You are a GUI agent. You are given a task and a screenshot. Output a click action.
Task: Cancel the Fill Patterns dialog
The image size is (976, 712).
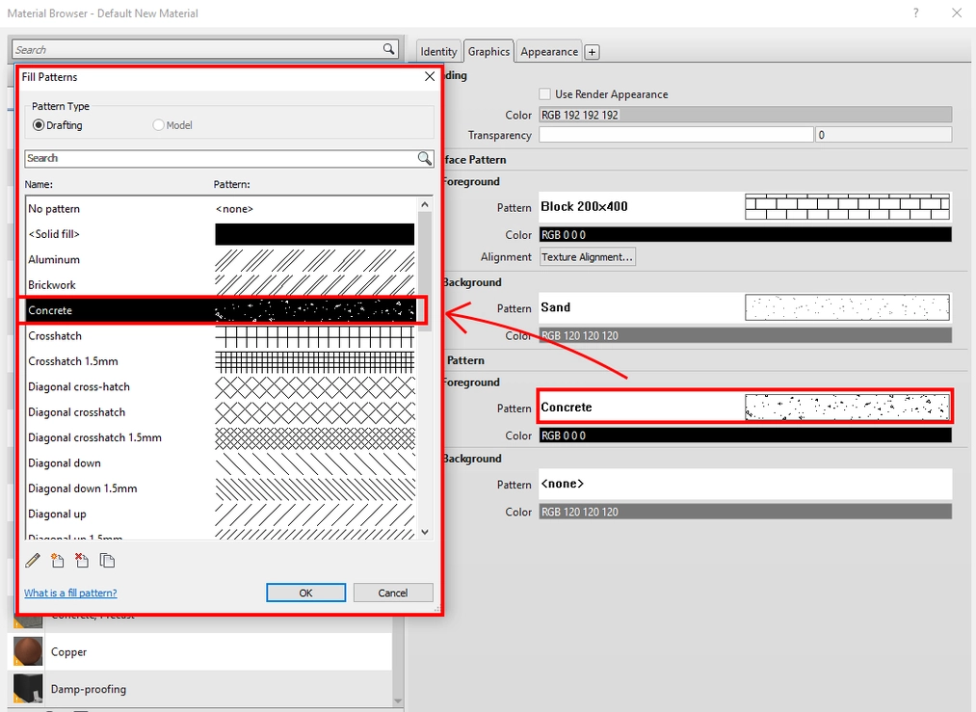[393, 592]
